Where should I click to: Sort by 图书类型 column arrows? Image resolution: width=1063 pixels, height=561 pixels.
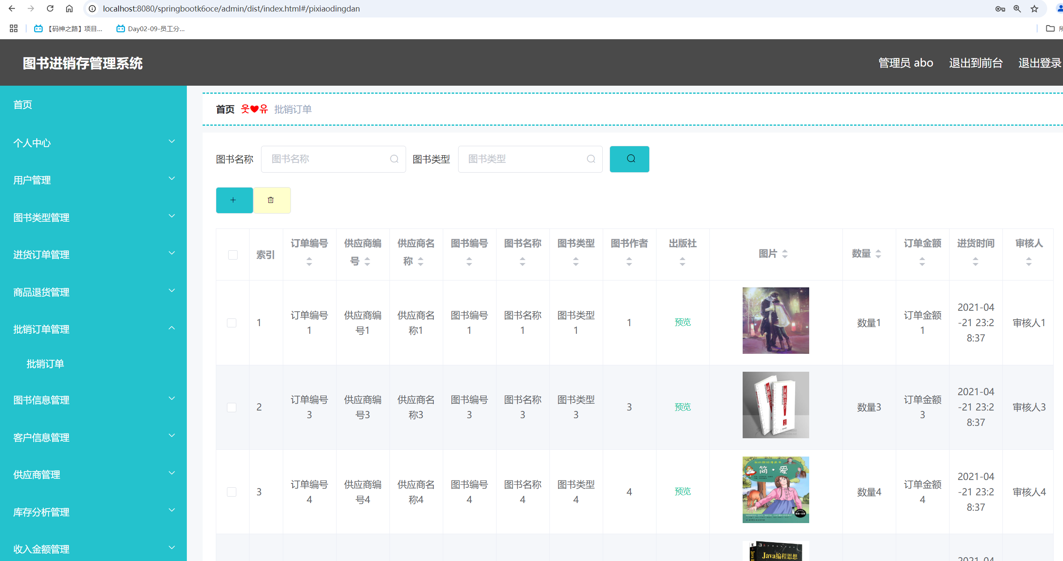pos(576,261)
